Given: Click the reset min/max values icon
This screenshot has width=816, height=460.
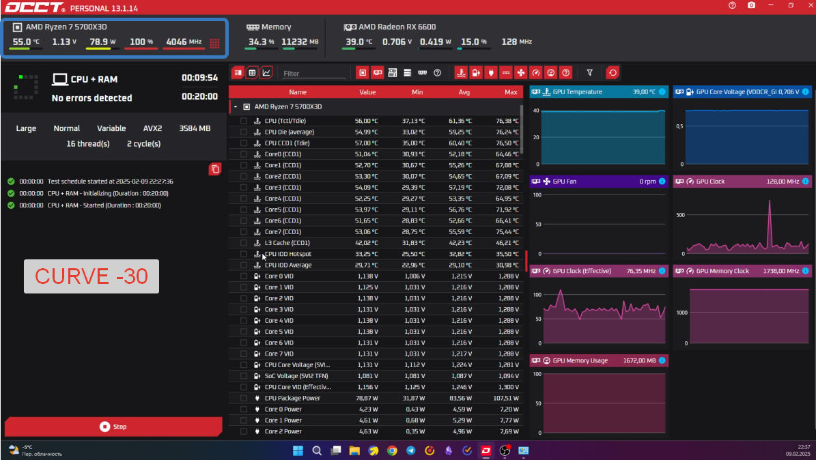Looking at the screenshot, I should click(613, 73).
